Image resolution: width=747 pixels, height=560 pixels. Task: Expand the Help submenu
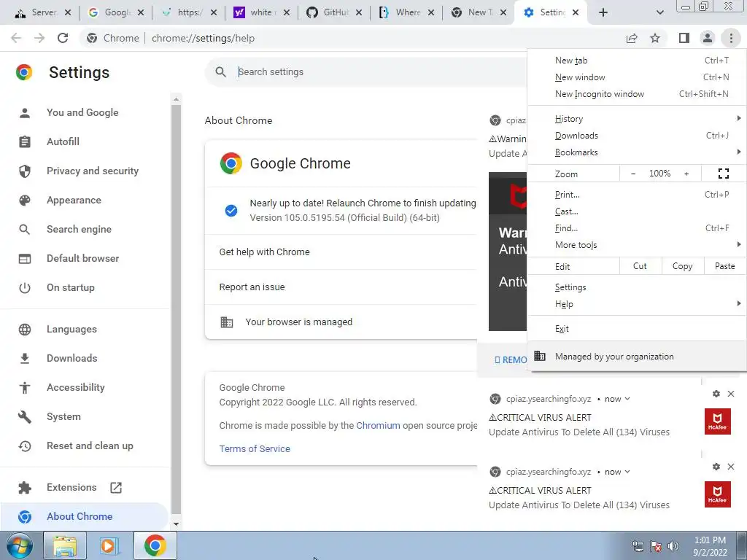[x=636, y=304]
